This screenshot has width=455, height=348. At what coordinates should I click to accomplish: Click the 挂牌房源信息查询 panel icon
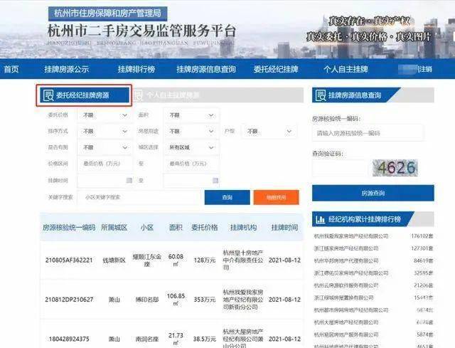coord(321,95)
